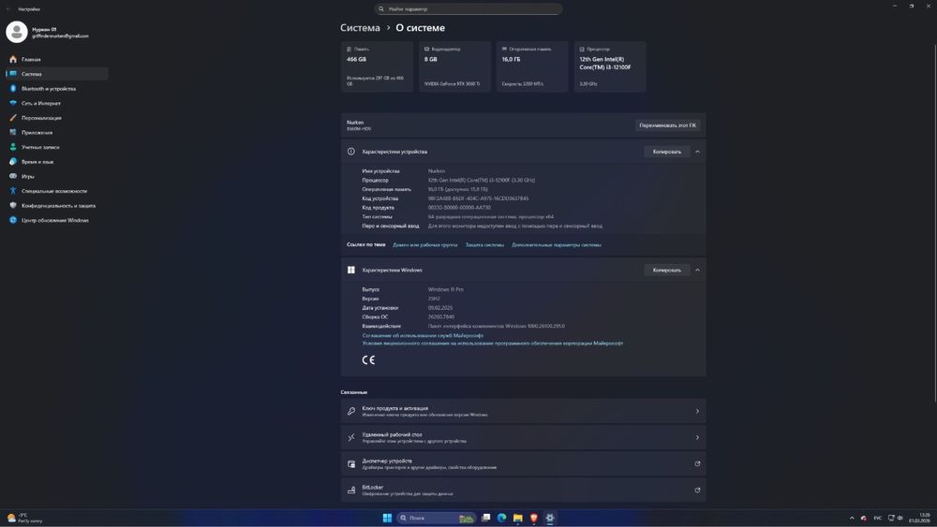Open Bluetooth и устройства settings
This screenshot has height=527, width=937.
[57, 88]
